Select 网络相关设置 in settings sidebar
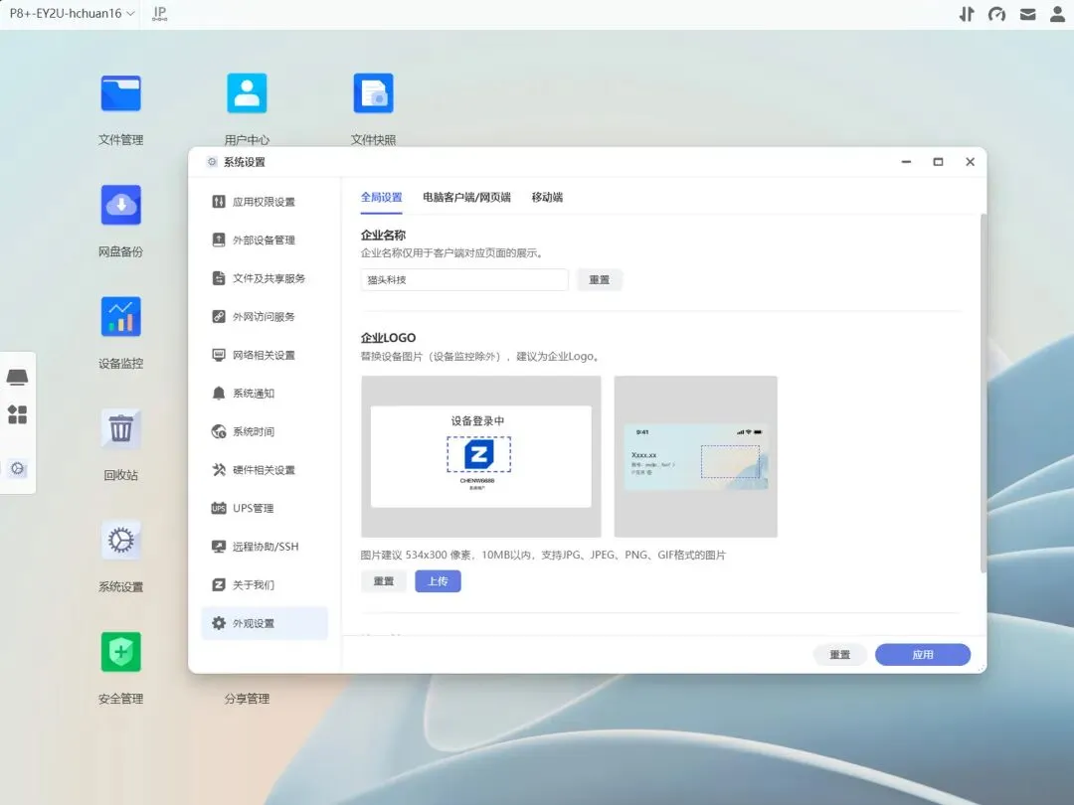Image resolution: width=1074 pixels, height=805 pixels. [x=265, y=355]
